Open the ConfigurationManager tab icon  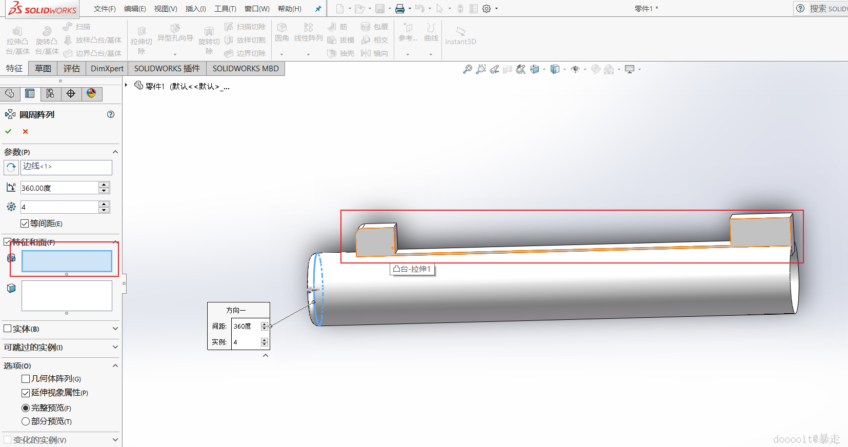coord(50,93)
